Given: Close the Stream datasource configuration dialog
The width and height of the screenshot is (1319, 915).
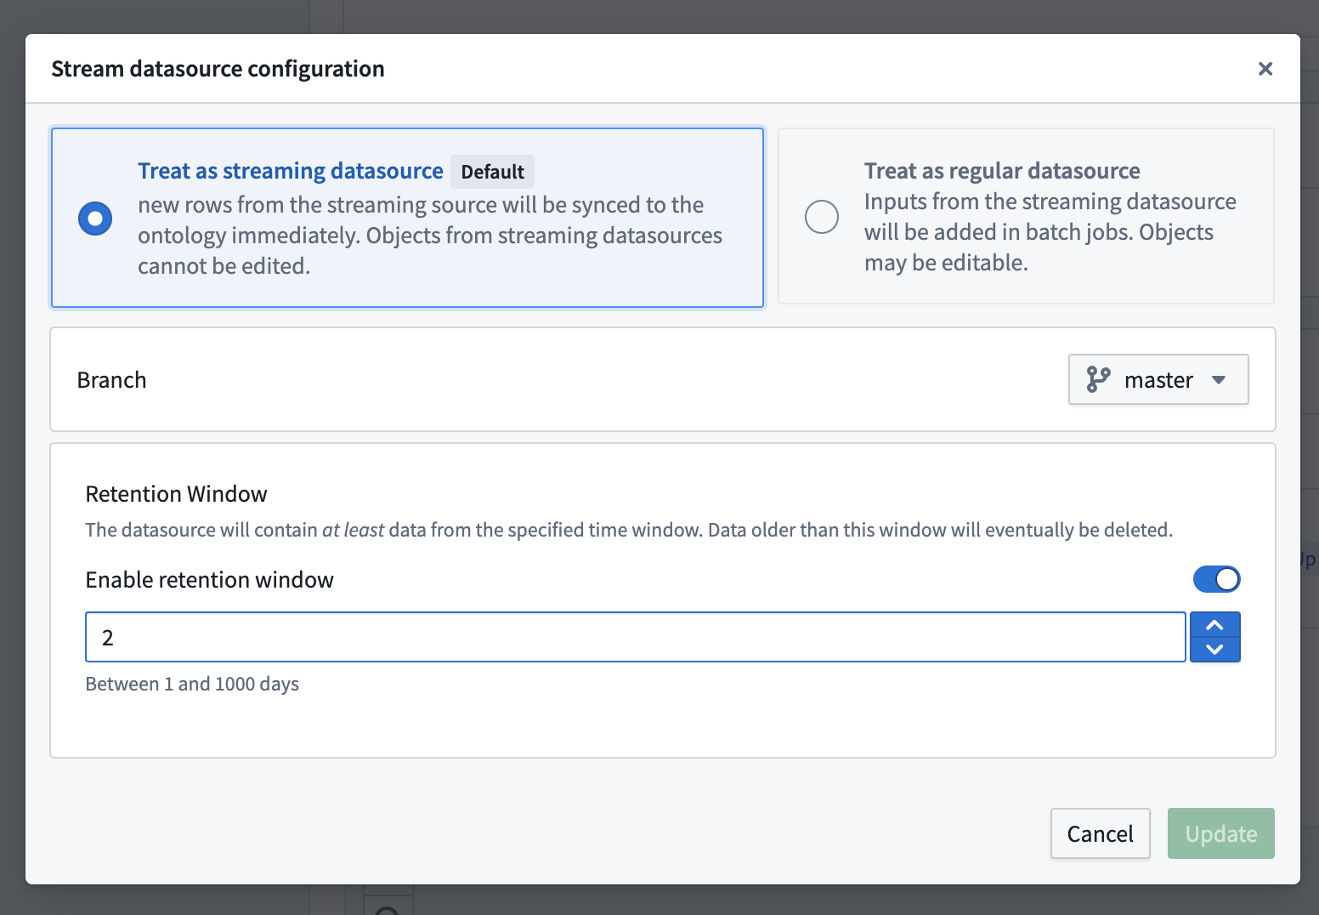Looking at the screenshot, I should click(x=1265, y=69).
